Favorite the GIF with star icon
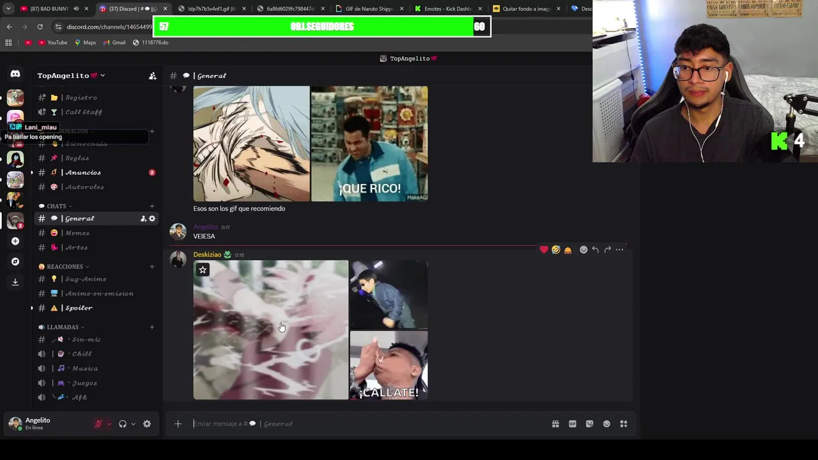The width and height of the screenshot is (818, 460). pos(203,270)
